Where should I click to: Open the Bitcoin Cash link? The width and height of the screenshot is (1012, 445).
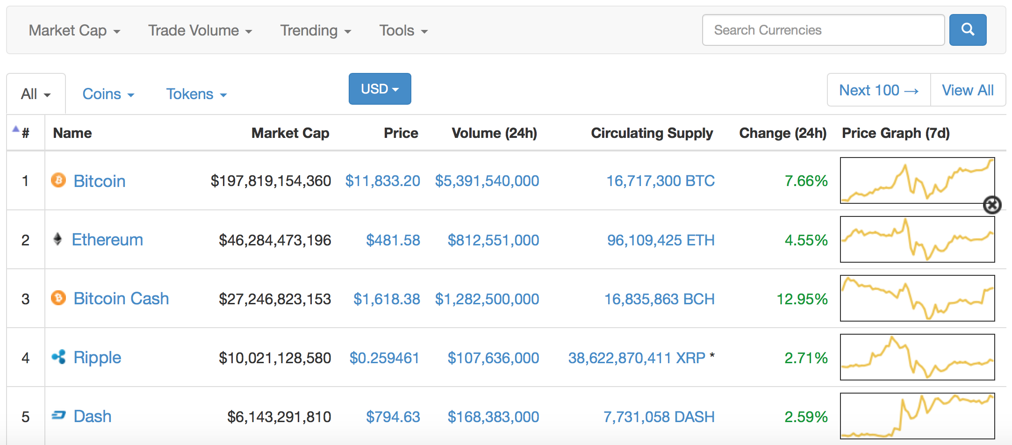[x=121, y=299]
